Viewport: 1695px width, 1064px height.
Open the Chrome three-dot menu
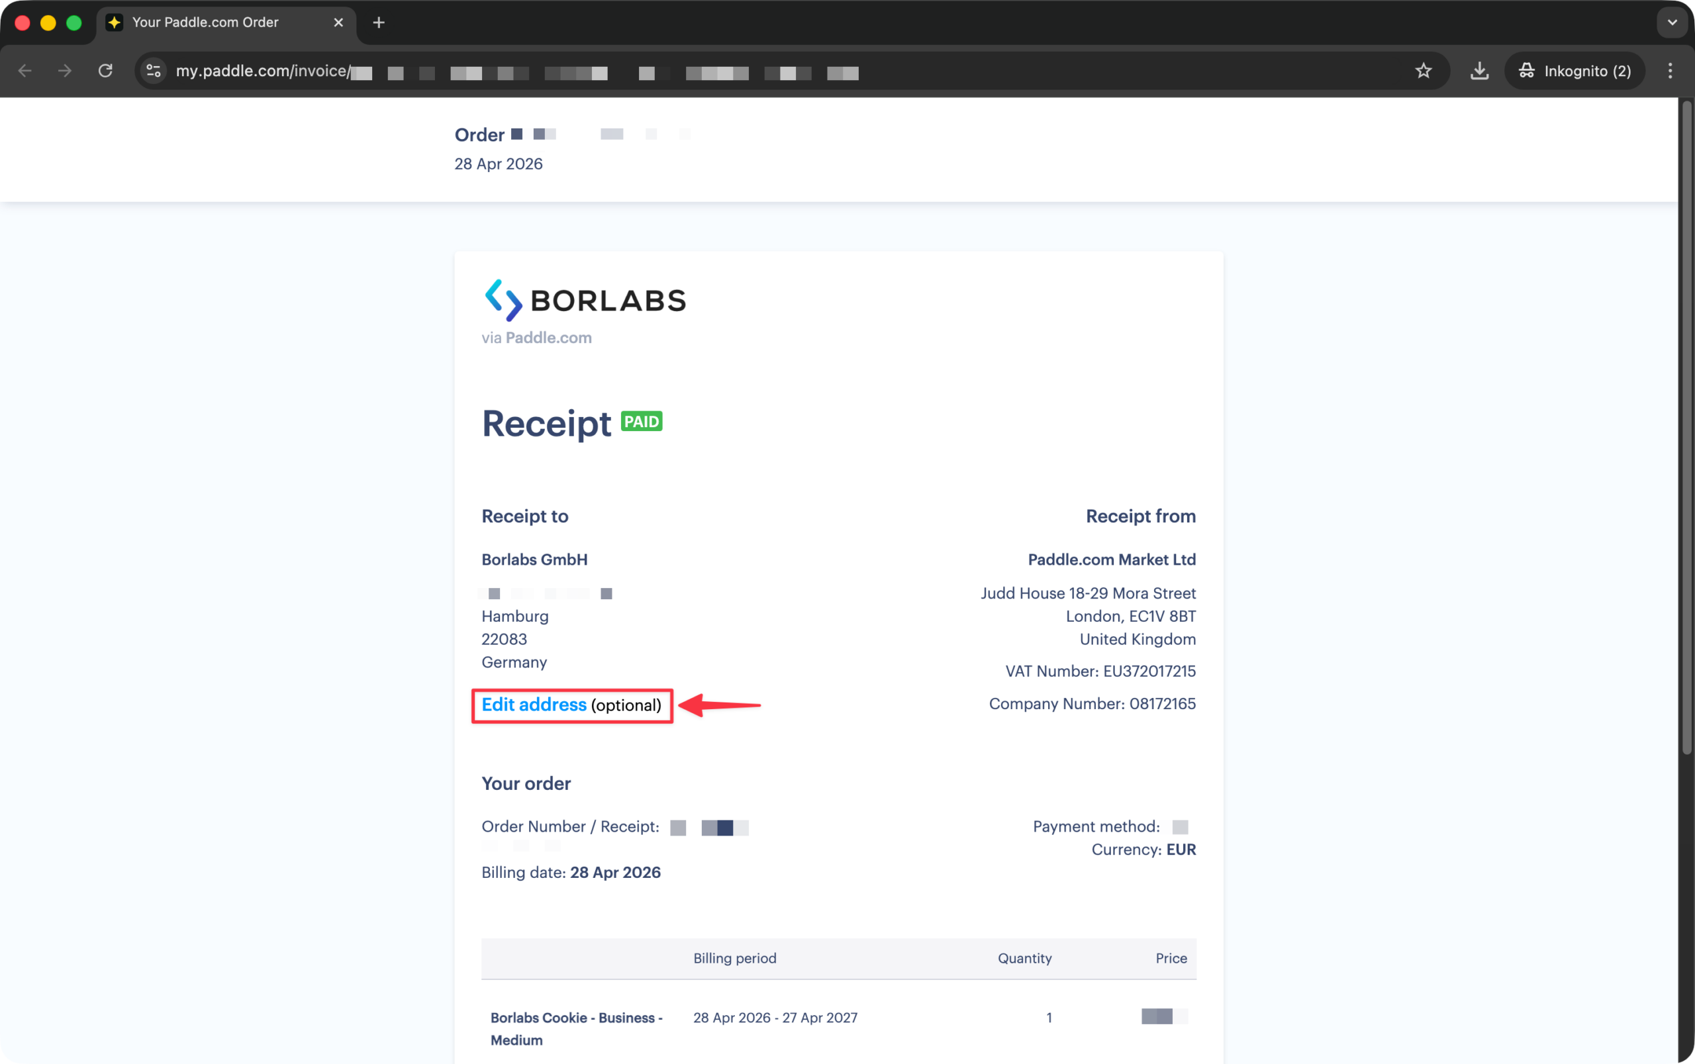[x=1671, y=71]
